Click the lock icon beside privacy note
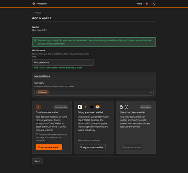Image resolution: width=188 pixels, height=173 pixels. coord(37,134)
